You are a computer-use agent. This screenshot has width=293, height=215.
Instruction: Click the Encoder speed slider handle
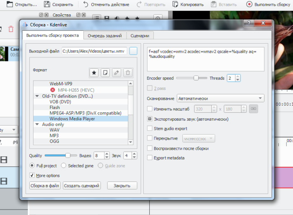196,78
